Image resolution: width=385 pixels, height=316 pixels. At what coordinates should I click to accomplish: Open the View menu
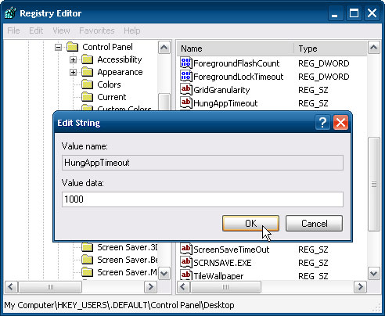[x=61, y=31]
